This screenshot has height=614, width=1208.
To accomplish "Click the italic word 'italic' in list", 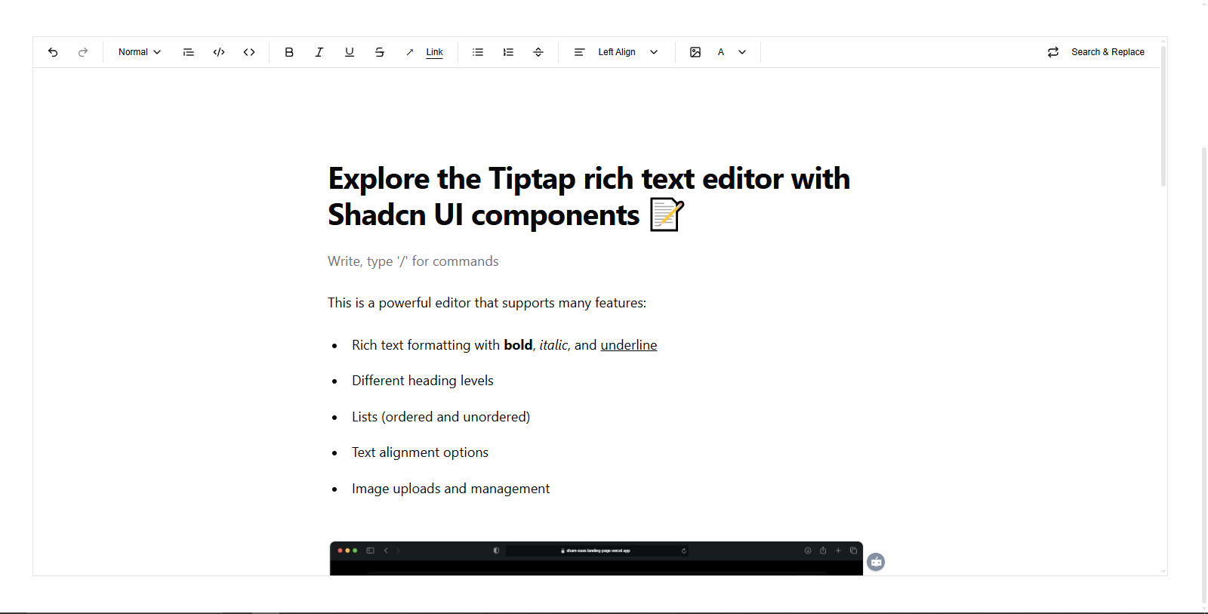I will [x=553, y=345].
